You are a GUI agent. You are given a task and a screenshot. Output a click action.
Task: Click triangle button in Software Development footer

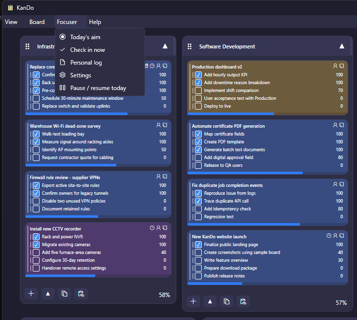[x=210, y=301]
